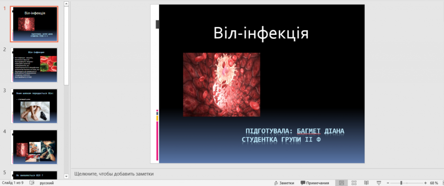Click the notes field to add notes

(x=217, y=173)
